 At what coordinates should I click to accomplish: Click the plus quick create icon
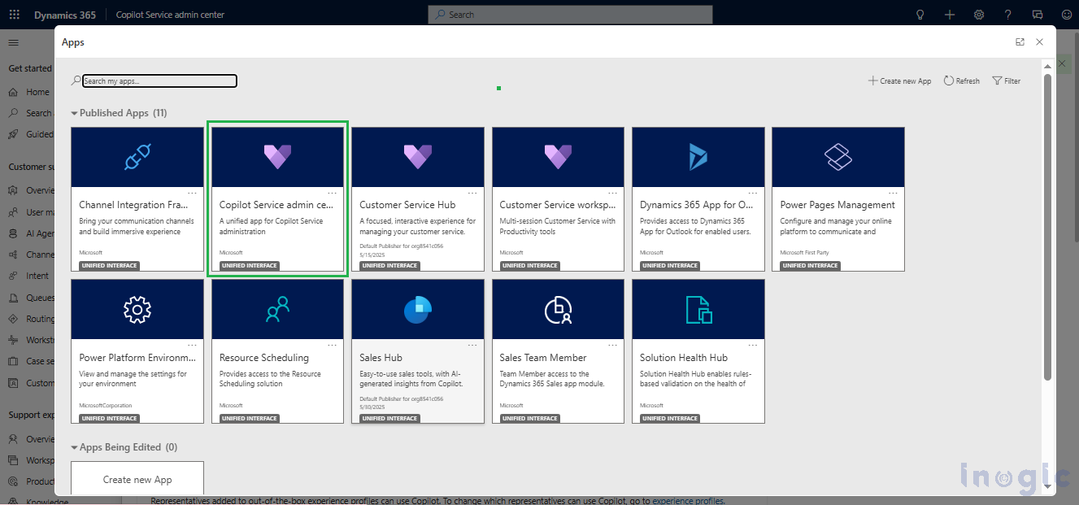tap(950, 15)
